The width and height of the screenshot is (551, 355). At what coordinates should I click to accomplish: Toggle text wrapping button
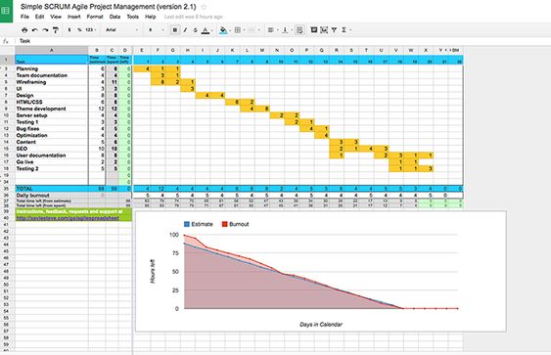299,30
